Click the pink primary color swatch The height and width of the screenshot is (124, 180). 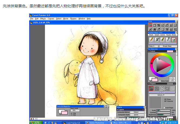coord(155,80)
